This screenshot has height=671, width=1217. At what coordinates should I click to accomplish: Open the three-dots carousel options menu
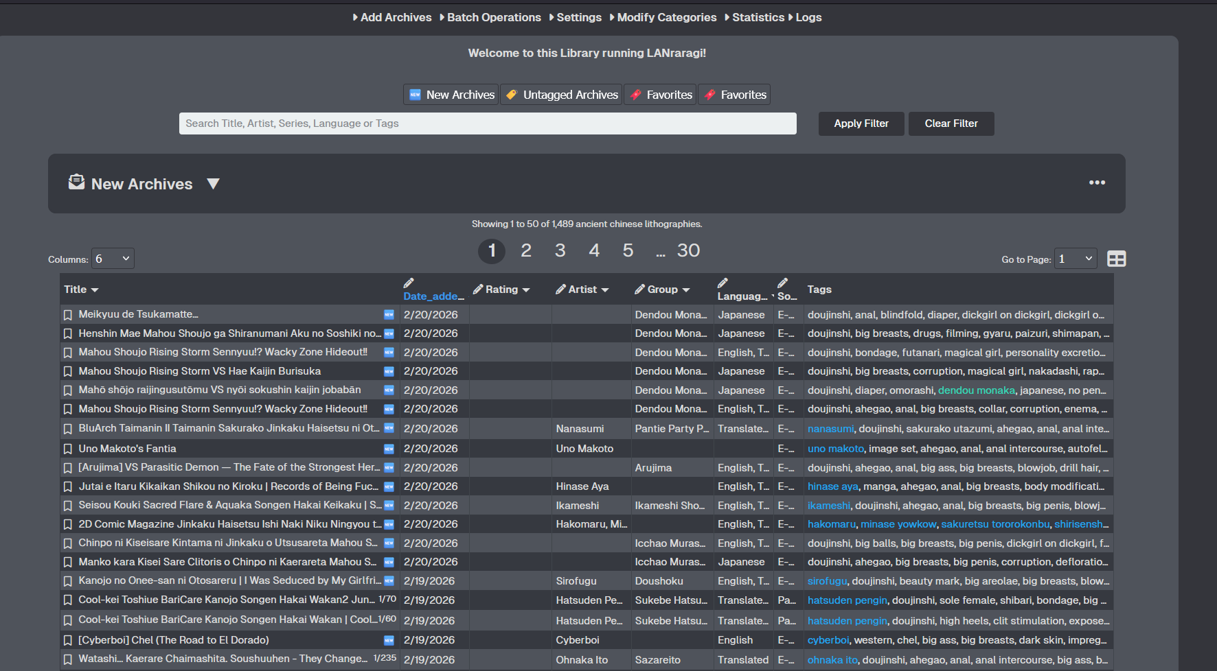coord(1097,183)
